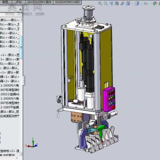Click the Zoom to Area magnifier icon
The height and width of the screenshot is (160, 160).
(x=106, y=3)
